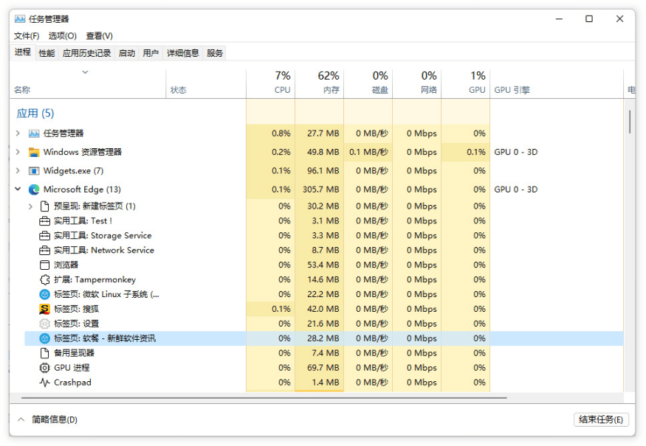646x446 pixels.
Task: Click the Tampermonkey extension icon
Action: [44, 279]
